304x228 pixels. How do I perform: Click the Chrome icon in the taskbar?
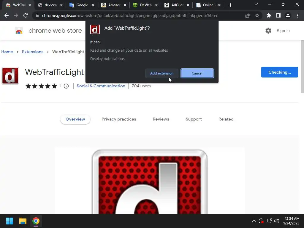[36, 221]
